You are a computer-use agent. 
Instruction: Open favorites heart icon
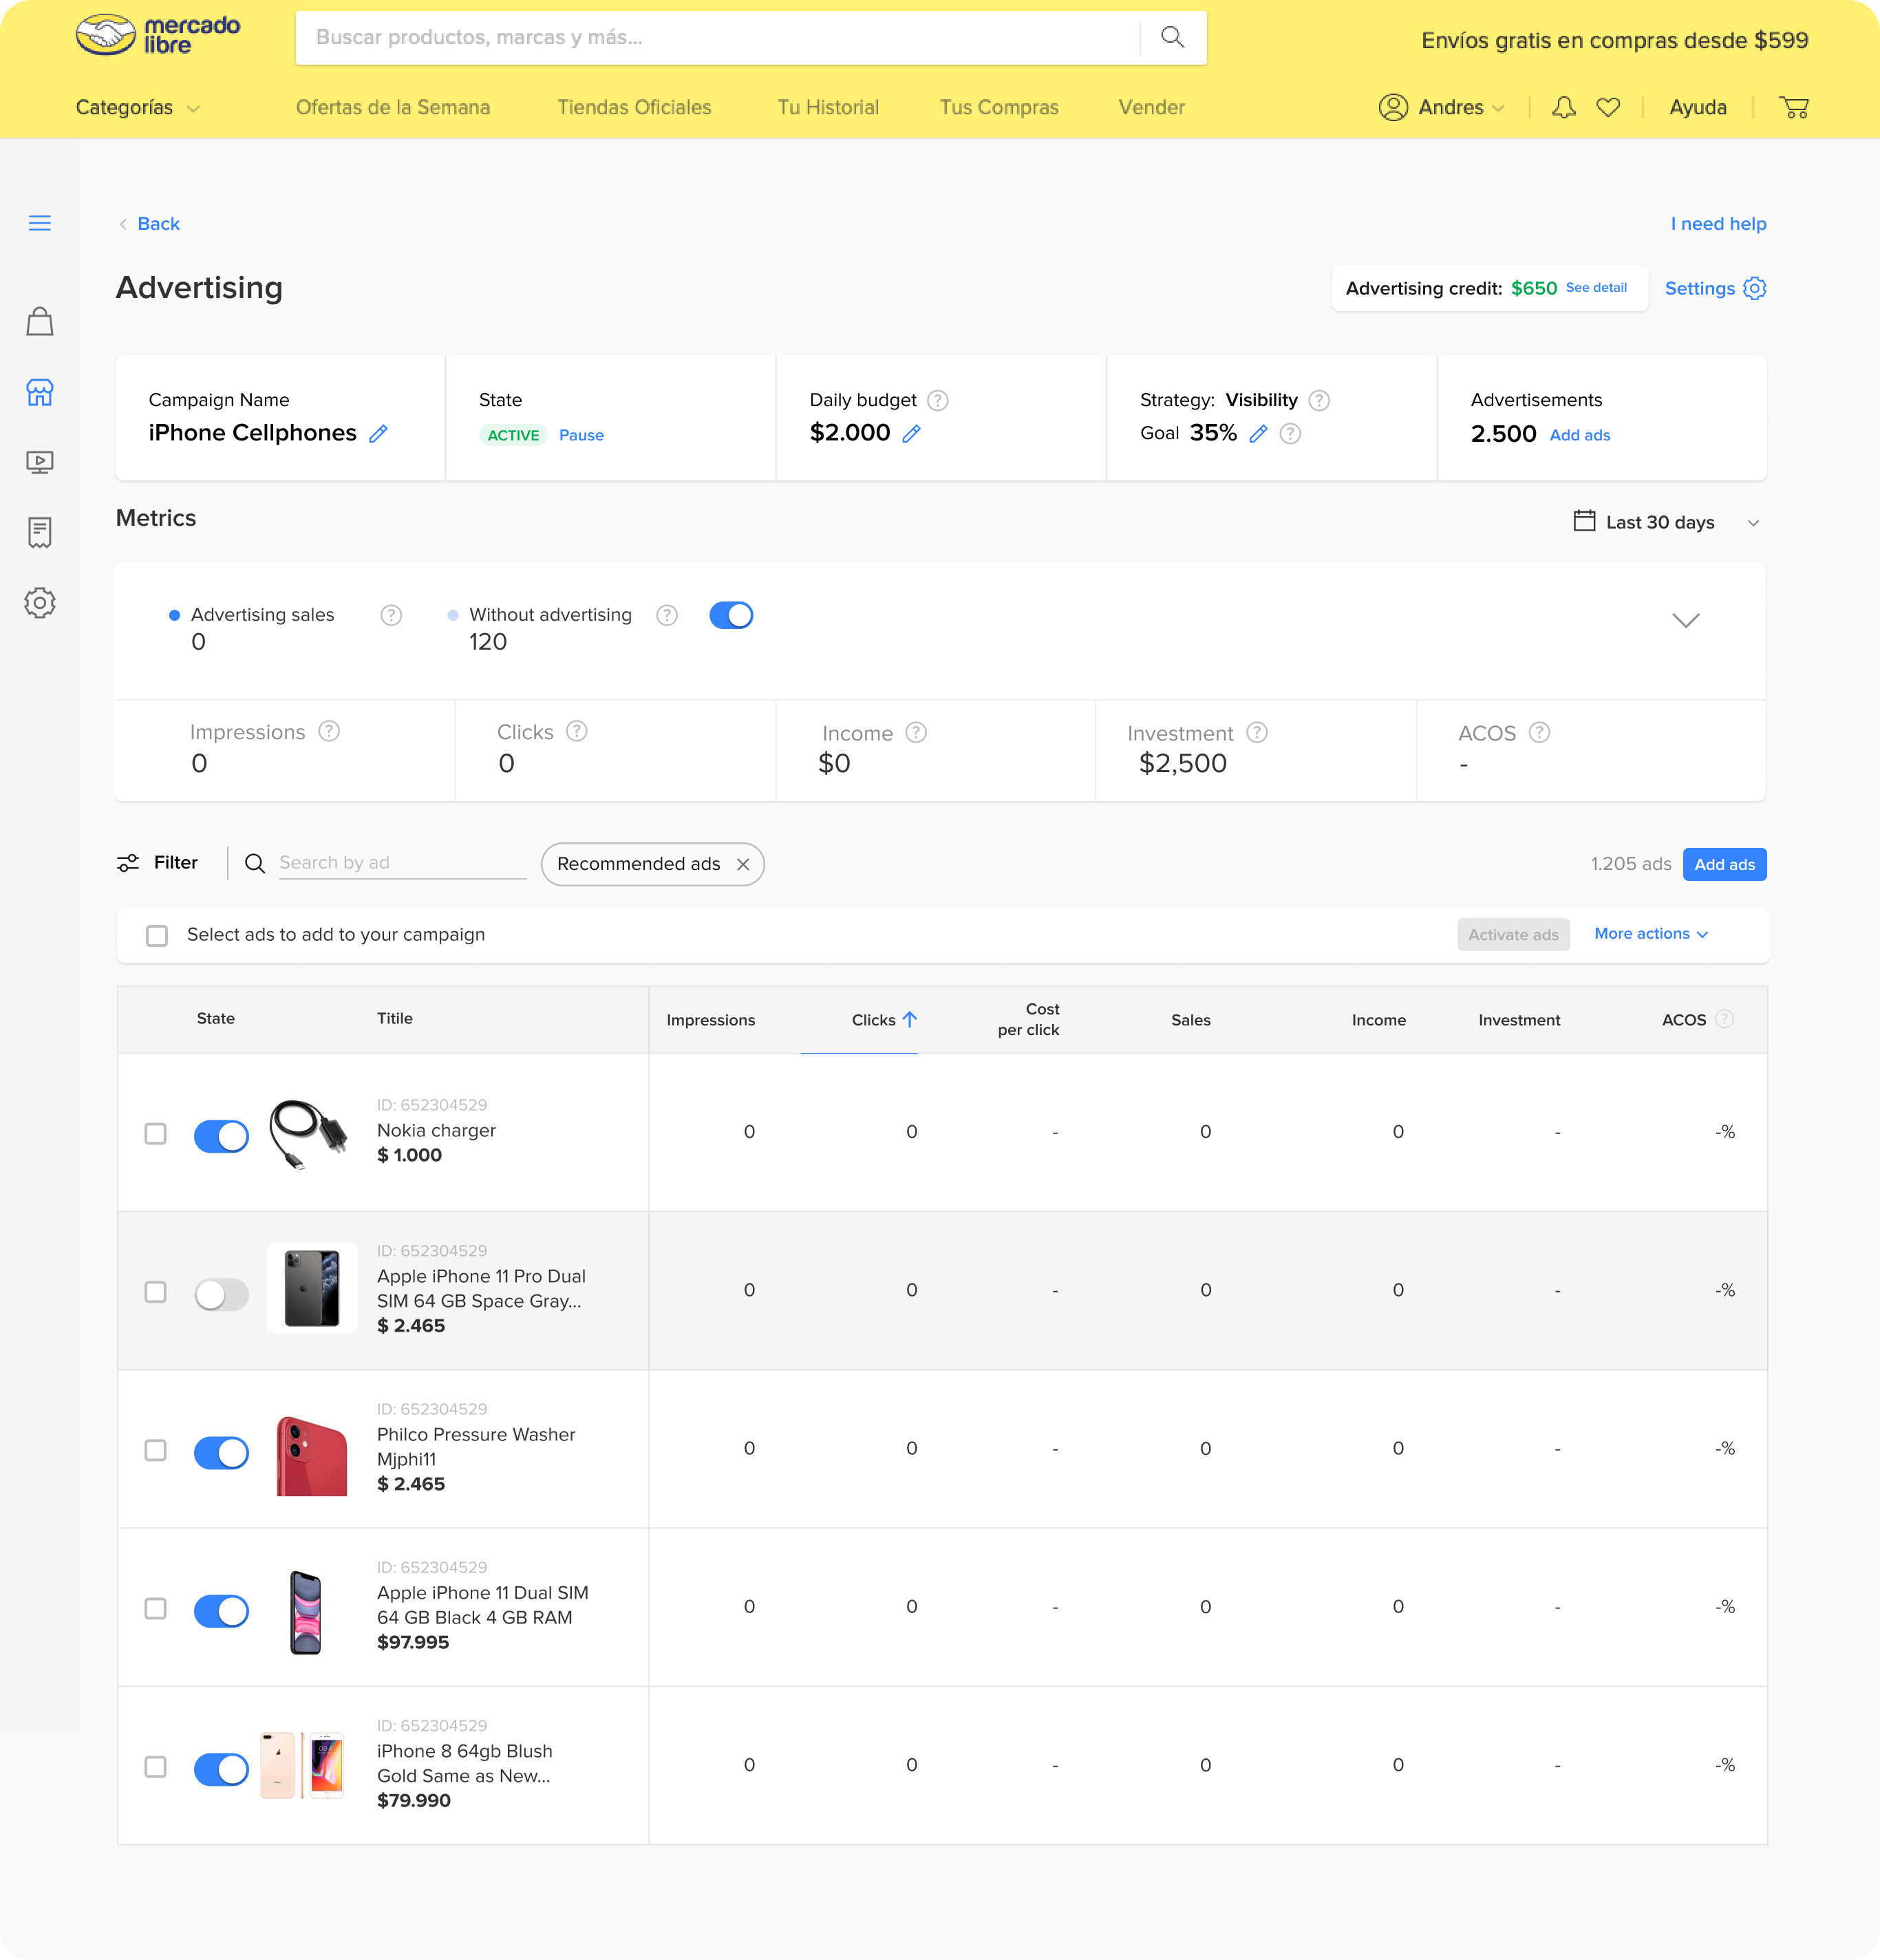coord(1608,108)
